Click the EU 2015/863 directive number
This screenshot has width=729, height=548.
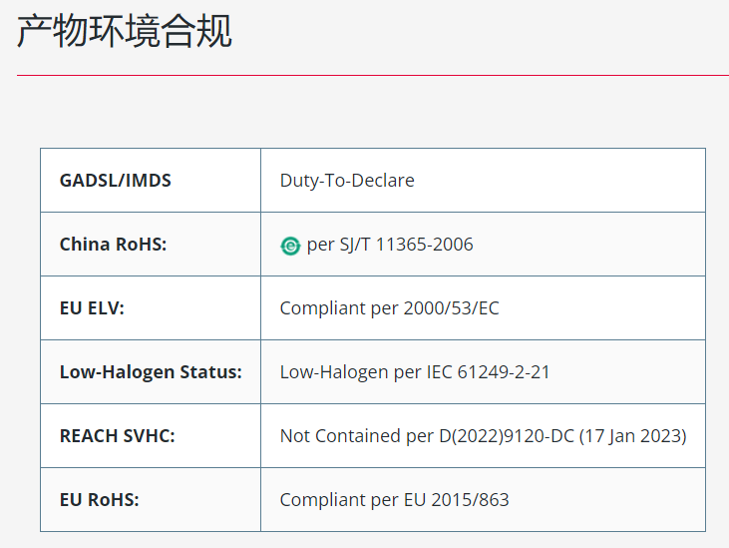point(456,500)
